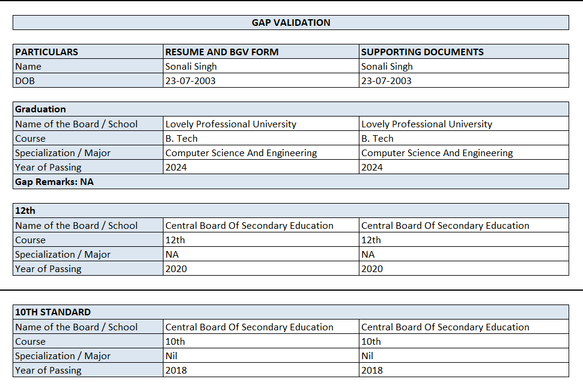Viewport: 583px width, 391px height.
Task: Click the SUPPORTING DOCUMENTS header cell
Action: point(464,52)
